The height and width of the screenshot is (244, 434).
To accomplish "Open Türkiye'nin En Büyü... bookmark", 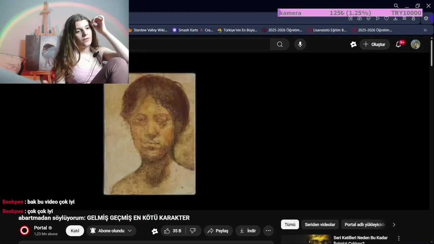I will (237, 30).
